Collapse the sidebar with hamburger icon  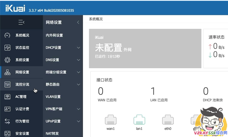coord(21,22)
